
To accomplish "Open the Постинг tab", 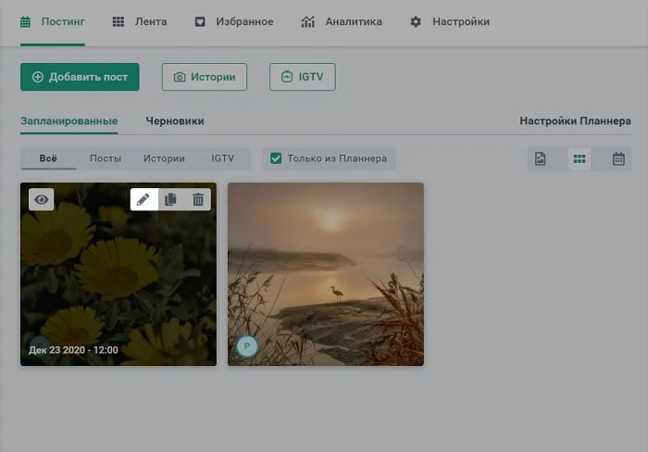I will pos(53,21).
